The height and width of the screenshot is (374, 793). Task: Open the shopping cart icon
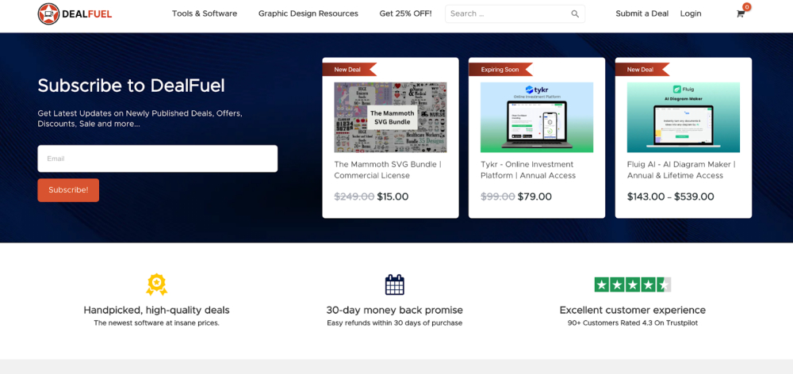click(741, 14)
